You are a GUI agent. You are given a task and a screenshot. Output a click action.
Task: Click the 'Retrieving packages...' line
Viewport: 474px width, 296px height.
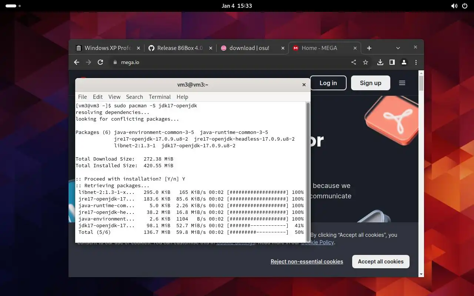113,185
